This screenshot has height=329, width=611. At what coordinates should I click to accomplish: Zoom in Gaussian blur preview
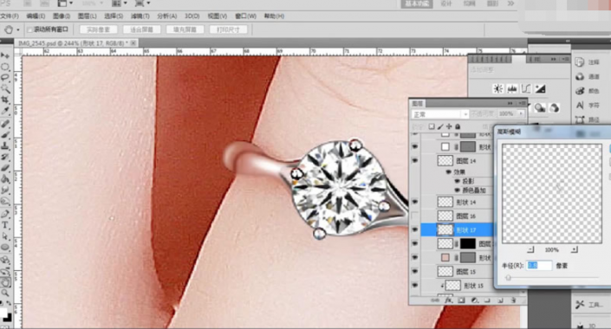(x=574, y=249)
